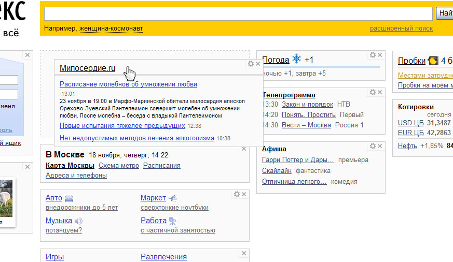This screenshot has width=453, height=262.
Task: Open Телепрограмма heading link
Action: [x=289, y=95]
